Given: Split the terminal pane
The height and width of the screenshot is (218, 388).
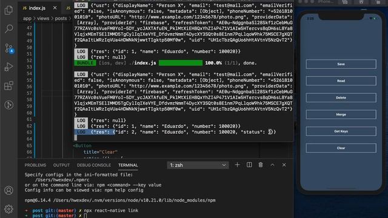Looking at the screenshot, I should tap(249, 165).
